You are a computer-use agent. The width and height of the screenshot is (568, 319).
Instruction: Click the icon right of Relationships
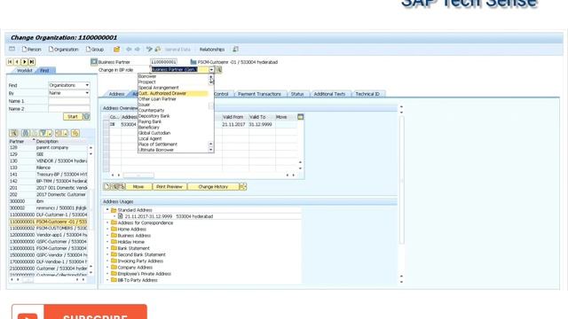coord(235,50)
